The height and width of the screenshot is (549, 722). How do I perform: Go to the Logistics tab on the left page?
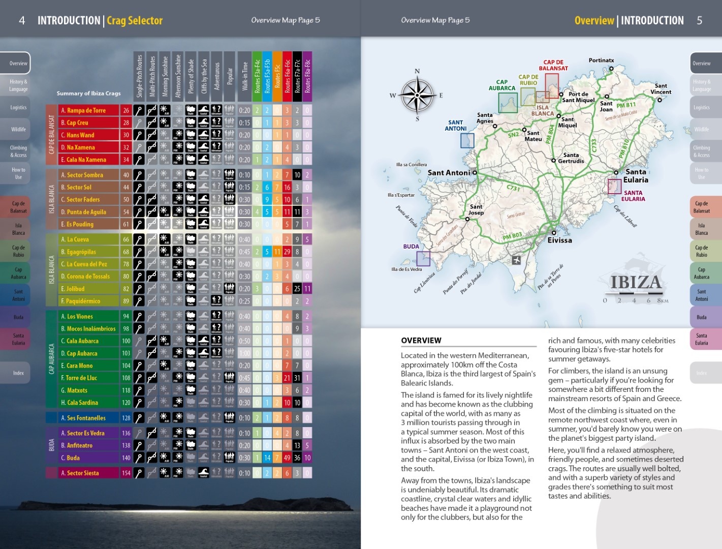coord(15,108)
